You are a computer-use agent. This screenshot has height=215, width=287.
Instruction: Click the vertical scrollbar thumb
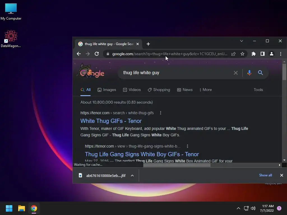pos(284,72)
